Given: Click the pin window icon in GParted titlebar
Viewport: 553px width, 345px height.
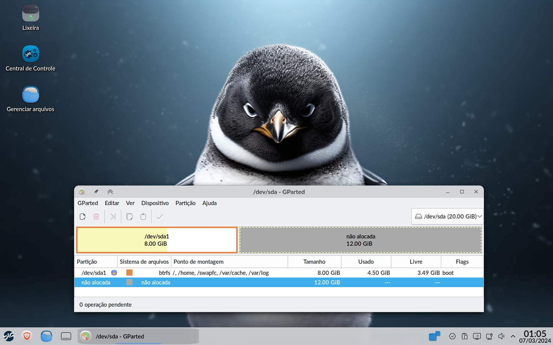Looking at the screenshot, I should click(x=96, y=192).
